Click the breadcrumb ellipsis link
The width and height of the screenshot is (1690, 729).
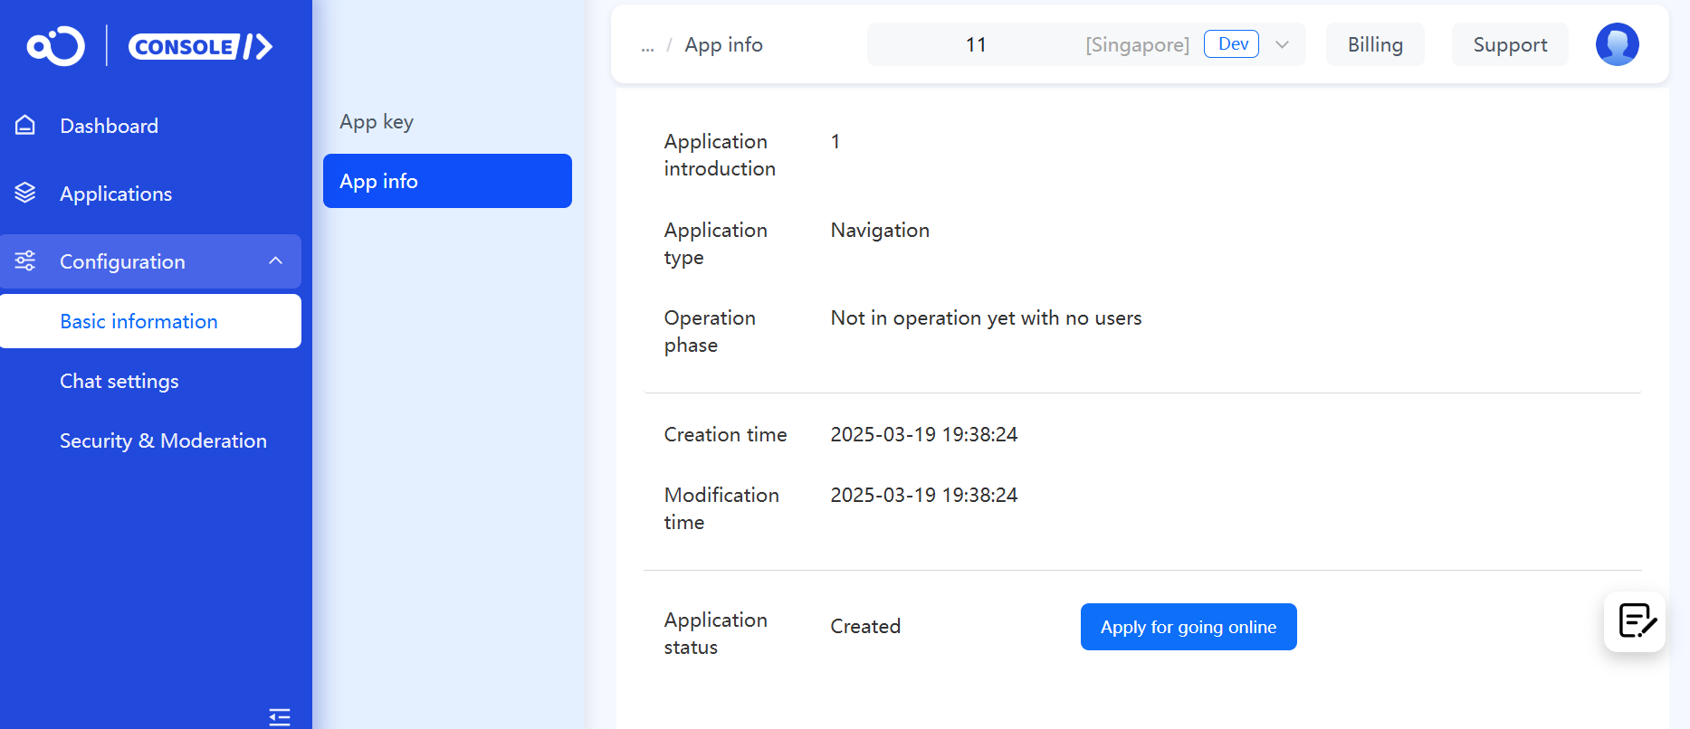[647, 46]
